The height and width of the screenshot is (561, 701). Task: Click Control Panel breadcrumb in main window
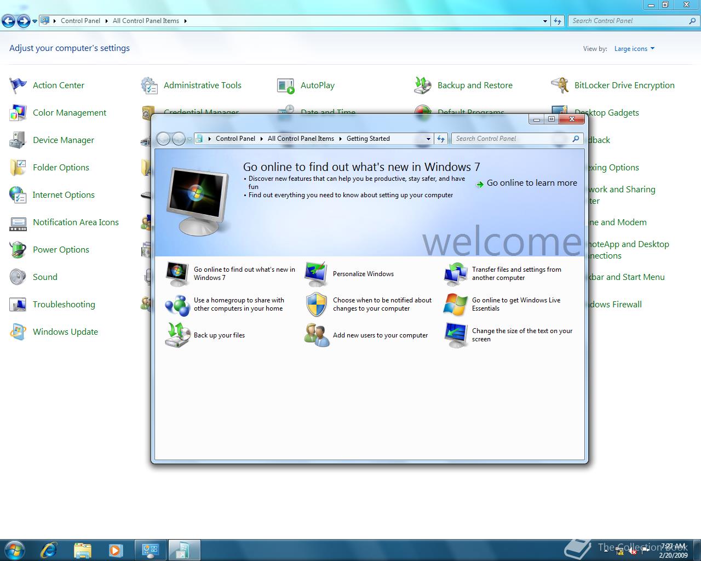pyautogui.click(x=81, y=21)
